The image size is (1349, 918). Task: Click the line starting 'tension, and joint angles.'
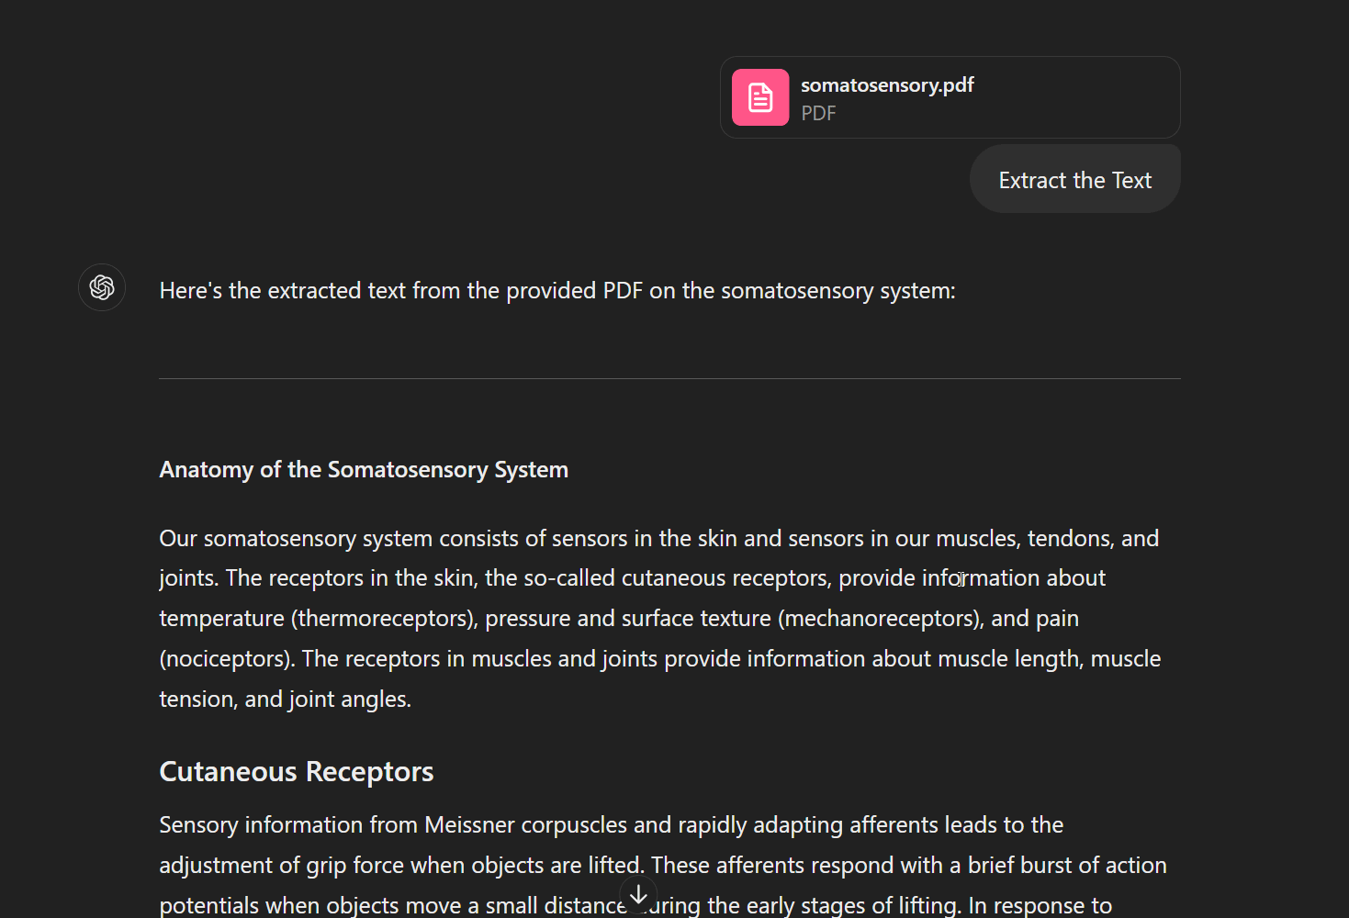pyautogui.click(x=286, y=699)
